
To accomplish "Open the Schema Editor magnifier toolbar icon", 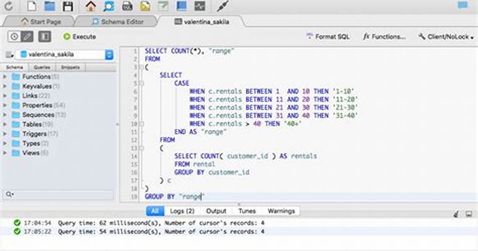I will 109,6.
